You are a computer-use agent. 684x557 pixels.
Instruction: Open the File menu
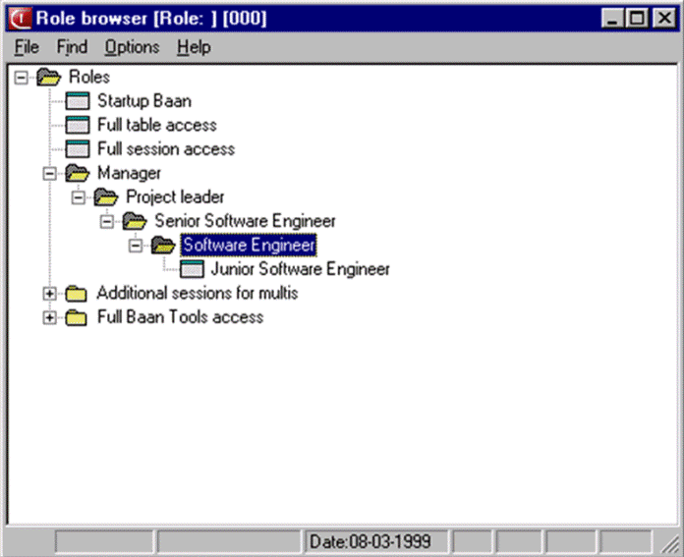coord(27,47)
